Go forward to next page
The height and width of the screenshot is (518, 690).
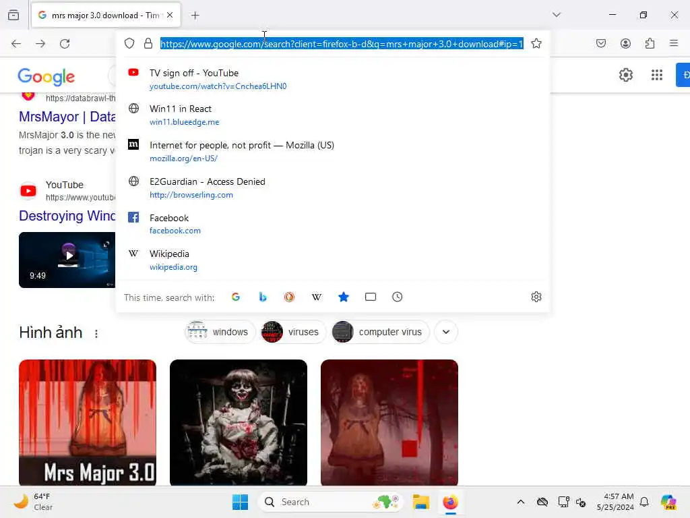40,44
